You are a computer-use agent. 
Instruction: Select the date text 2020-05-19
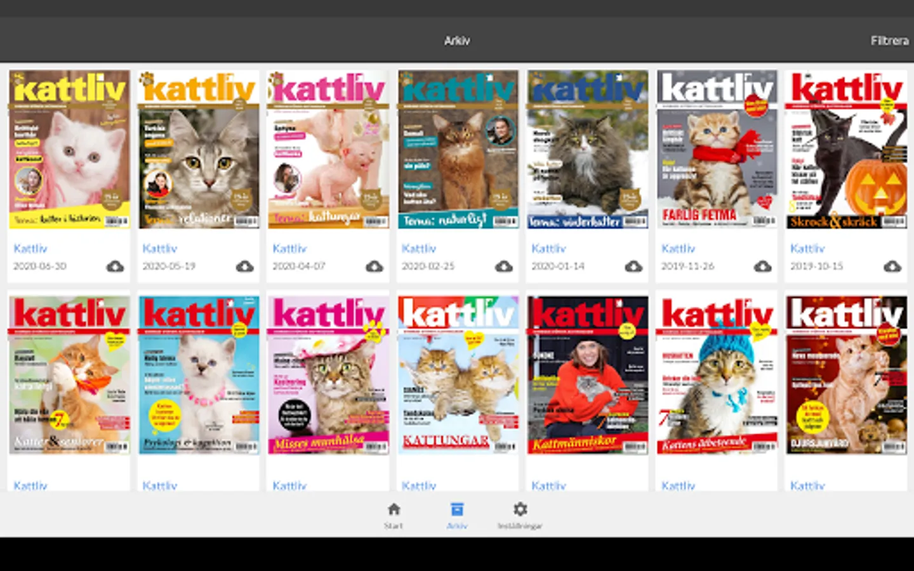(169, 266)
